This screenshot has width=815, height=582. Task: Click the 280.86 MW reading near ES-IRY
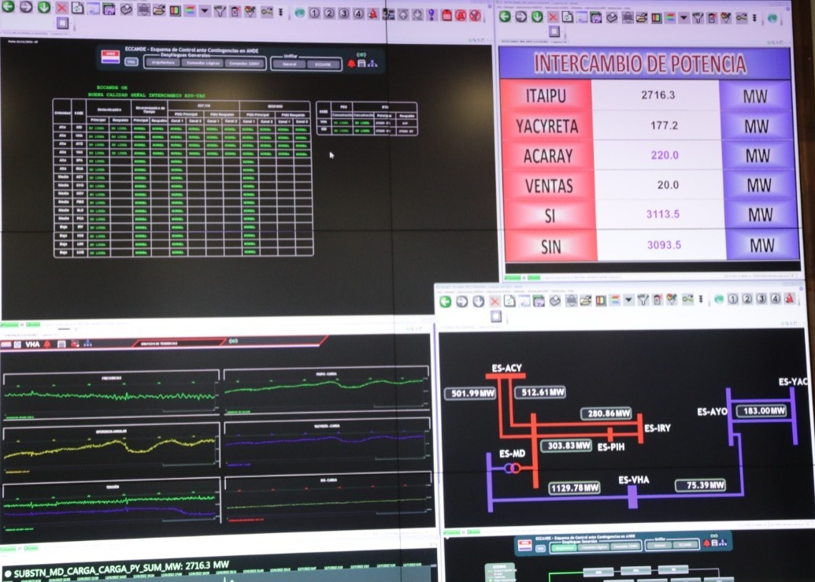point(606,413)
